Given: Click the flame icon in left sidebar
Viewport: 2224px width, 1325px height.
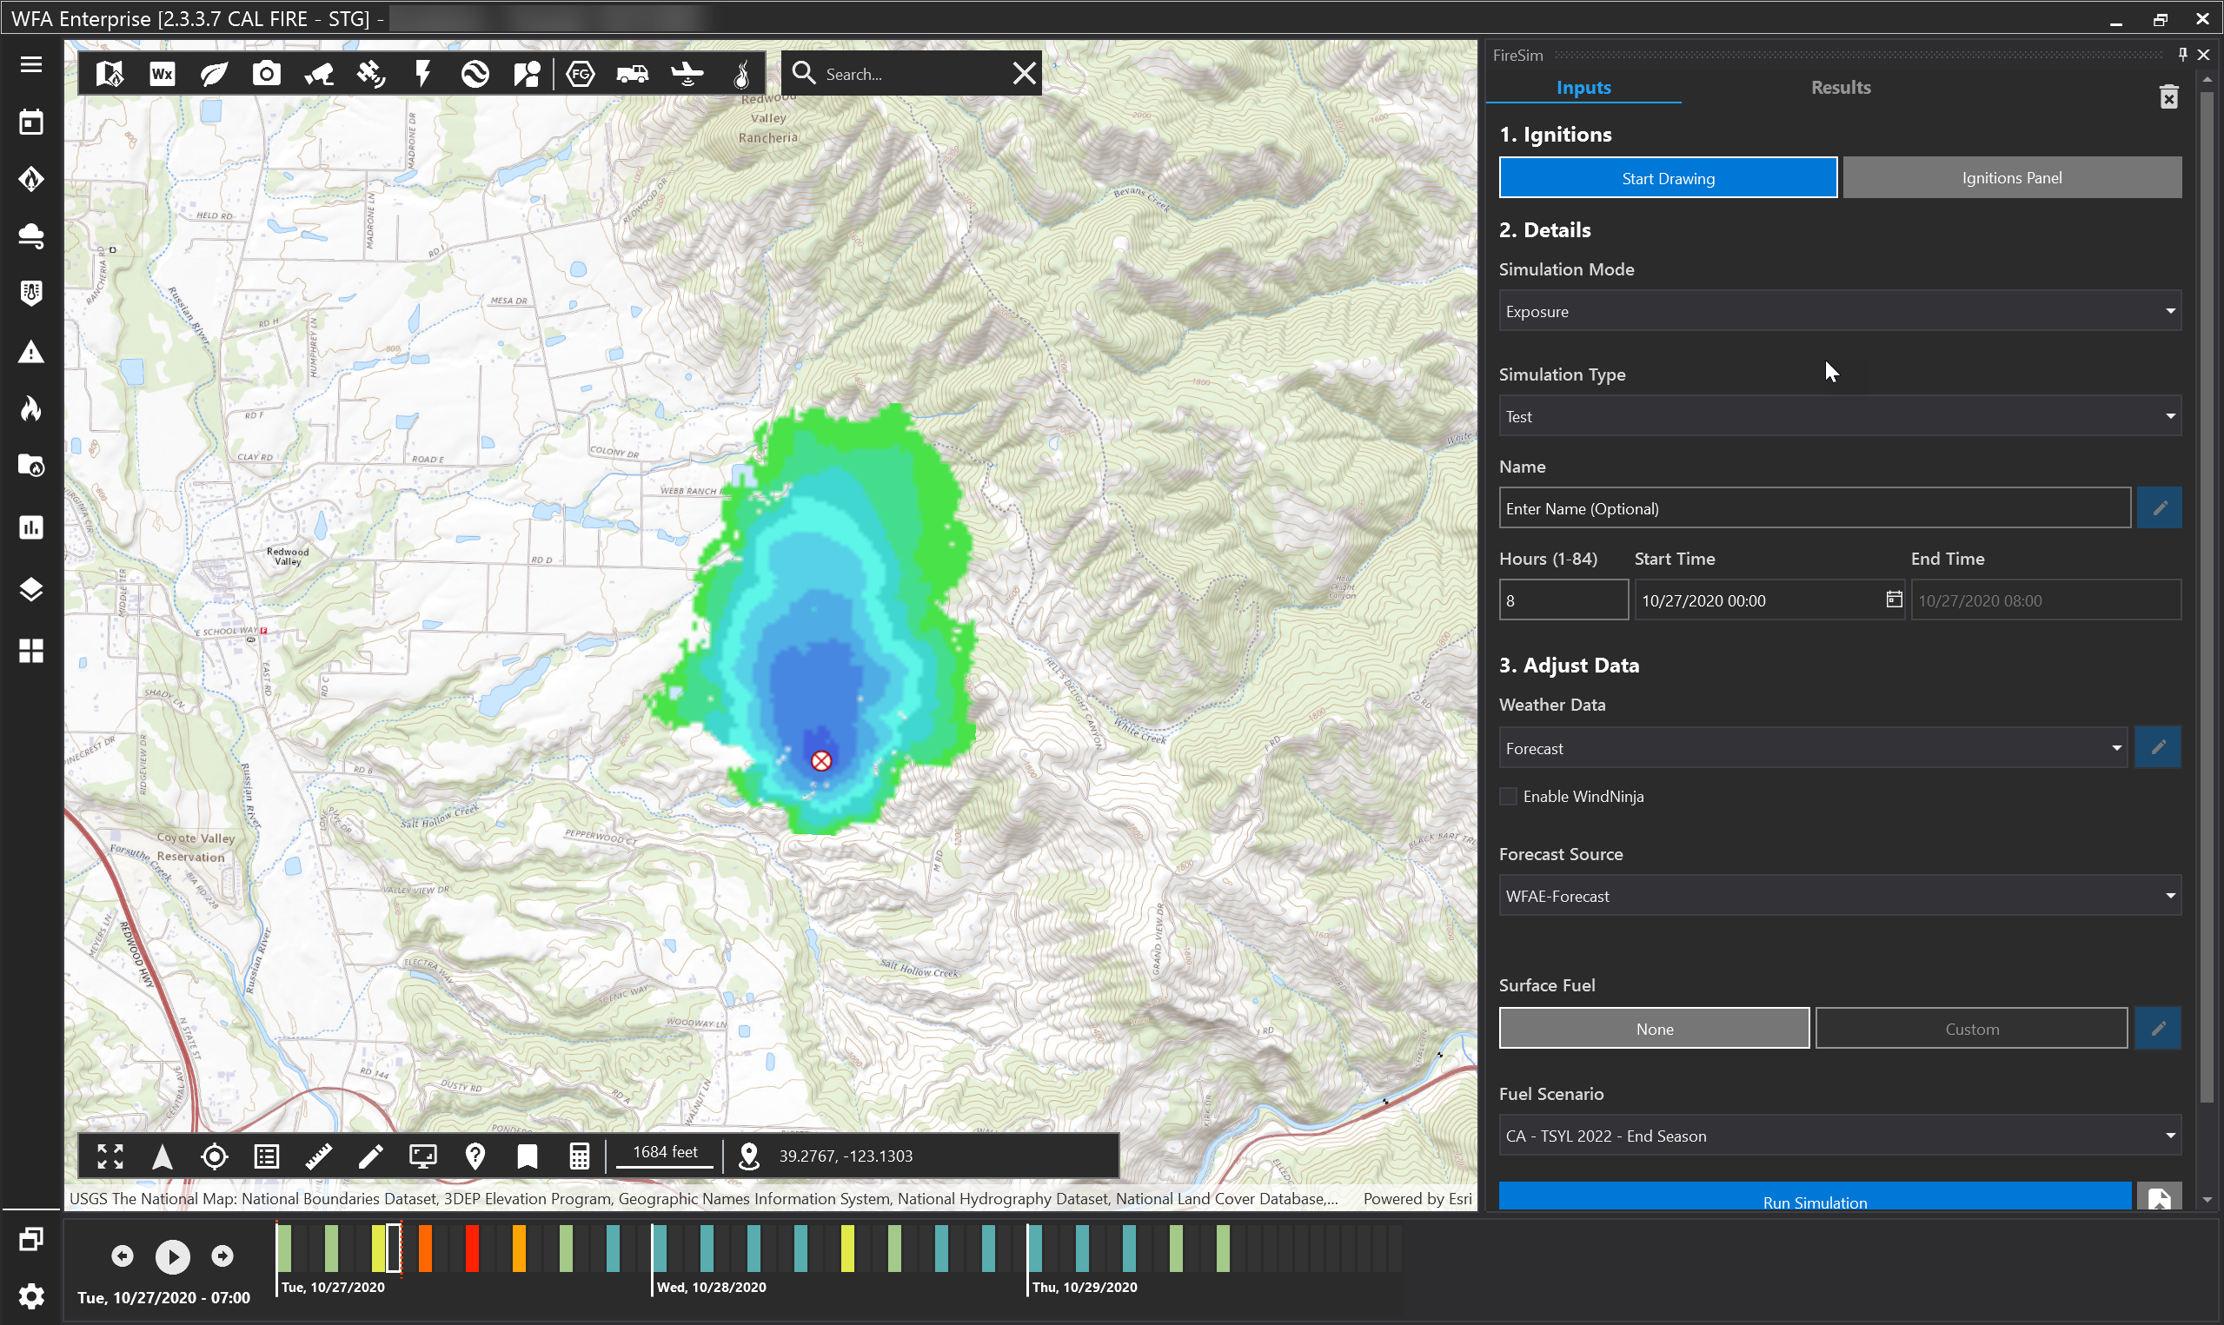Looking at the screenshot, I should pyautogui.click(x=31, y=409).
